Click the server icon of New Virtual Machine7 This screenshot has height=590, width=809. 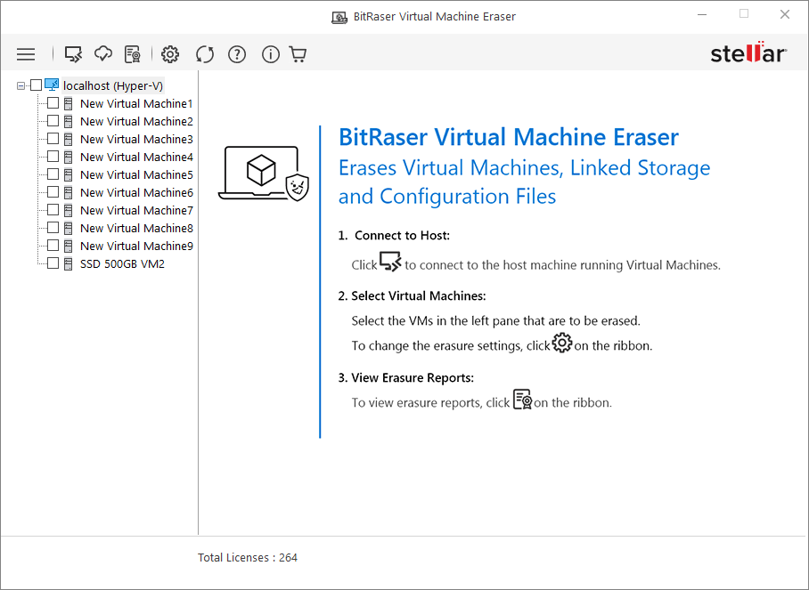coord(68,210)
